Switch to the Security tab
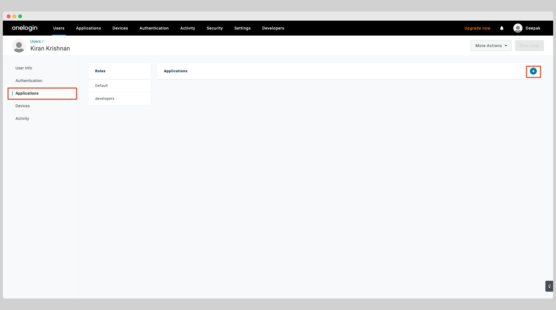The height and width of the screenshot is (310, 556). (214, 28)
